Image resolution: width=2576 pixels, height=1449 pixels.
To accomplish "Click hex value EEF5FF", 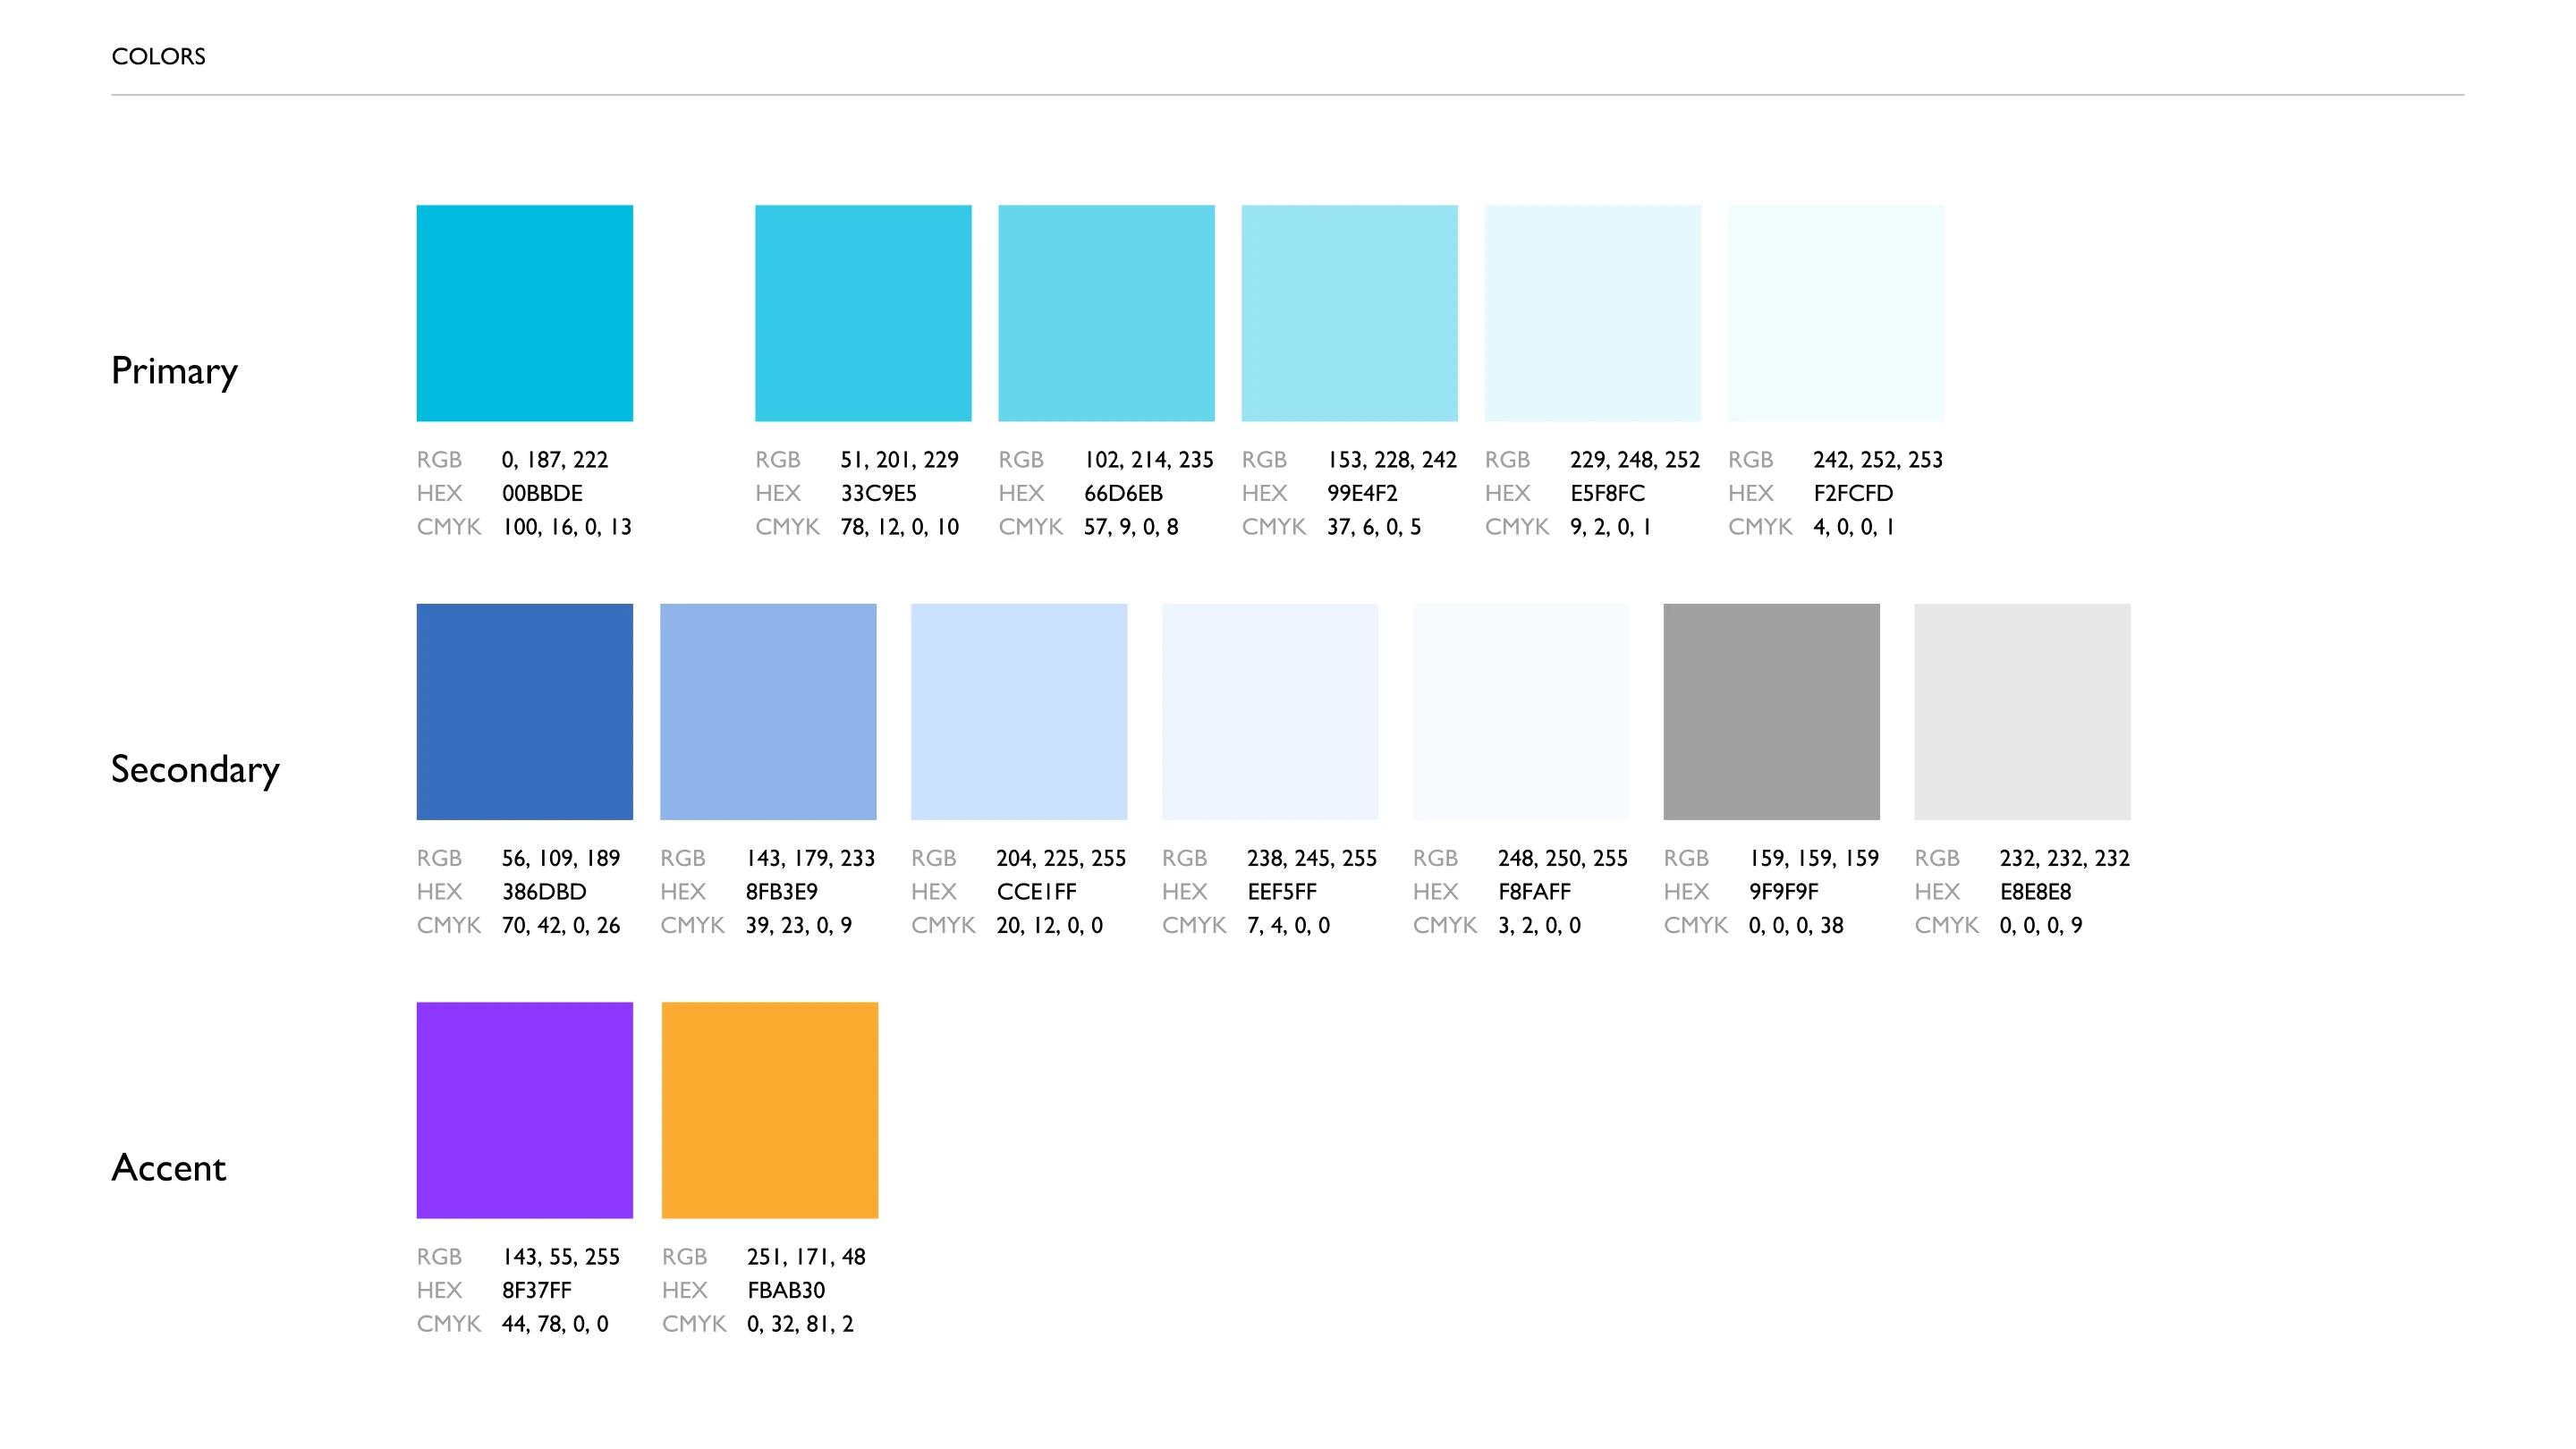I will [1282, 892].
